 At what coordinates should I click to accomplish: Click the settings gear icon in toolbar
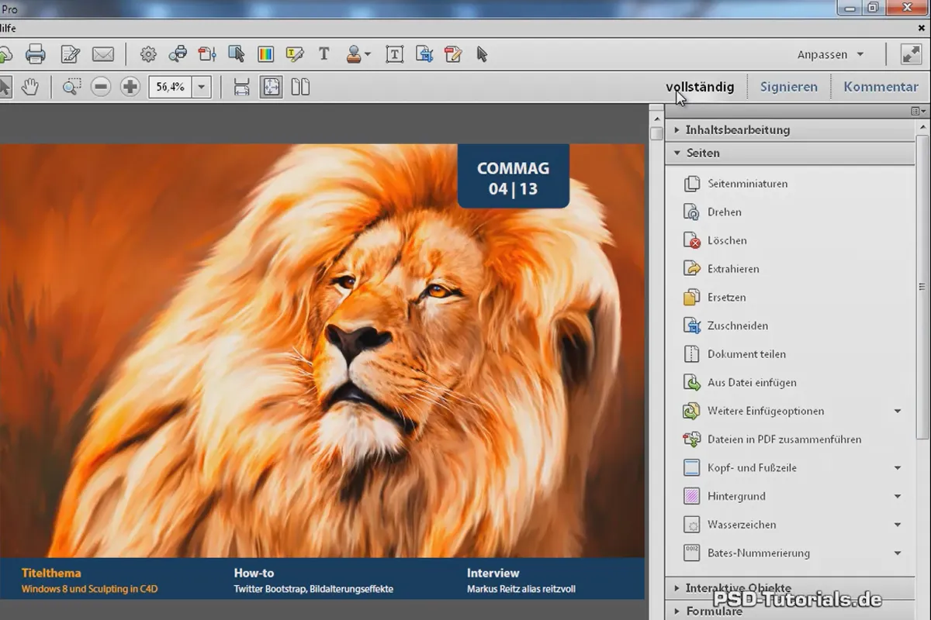tap(148, 54)
